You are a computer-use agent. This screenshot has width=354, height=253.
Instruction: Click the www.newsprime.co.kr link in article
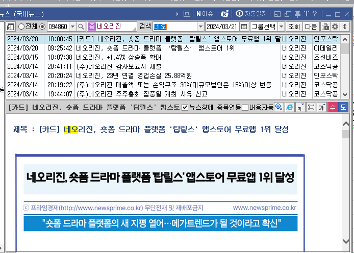264,208
